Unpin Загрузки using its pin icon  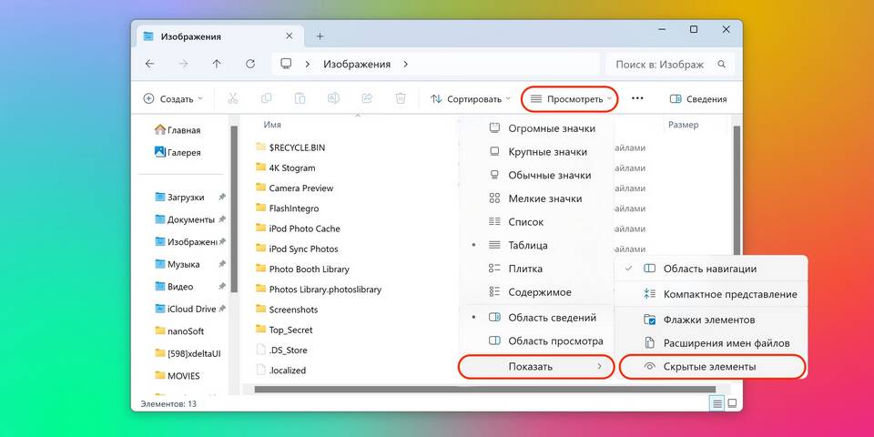pos(222,198)
